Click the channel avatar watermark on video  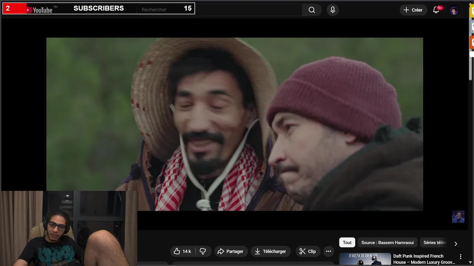click(458, 216)
